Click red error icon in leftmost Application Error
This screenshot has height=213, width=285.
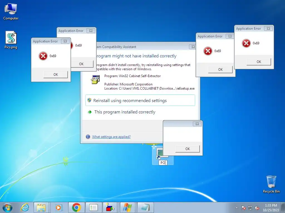43,56
